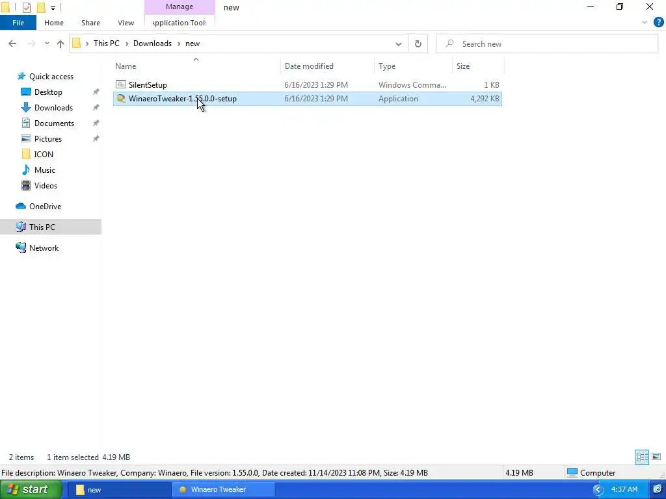Open Music in the sidebar

coord(45,170)
